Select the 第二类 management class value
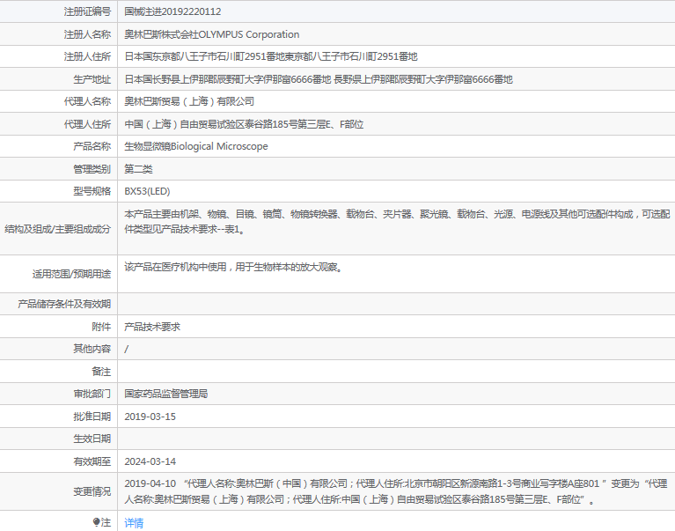The width and height of the screenshot is (675, 531). (139, 169)
